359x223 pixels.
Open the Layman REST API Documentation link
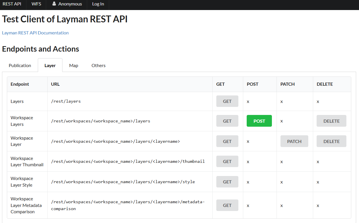(x=35, y=33)
